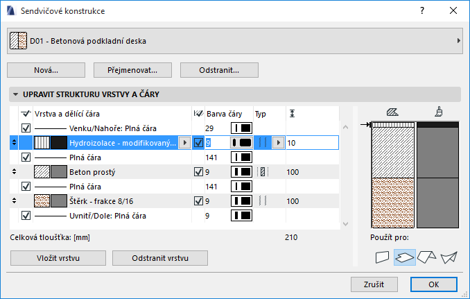Click the layer list scroll down arrow
470x299 pixels.
click(346, 224)
